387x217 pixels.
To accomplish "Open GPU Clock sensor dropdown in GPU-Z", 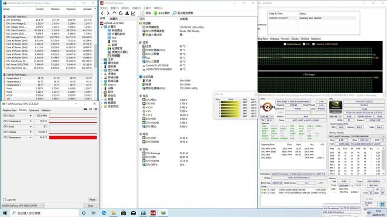I will [x=31, y=116].
